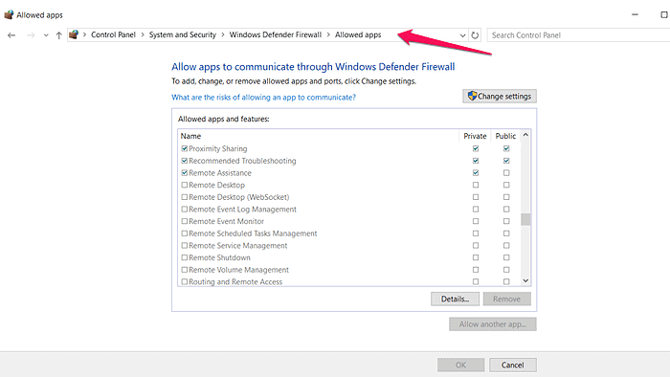Focus the Search Control Panel field

[578, 35]
